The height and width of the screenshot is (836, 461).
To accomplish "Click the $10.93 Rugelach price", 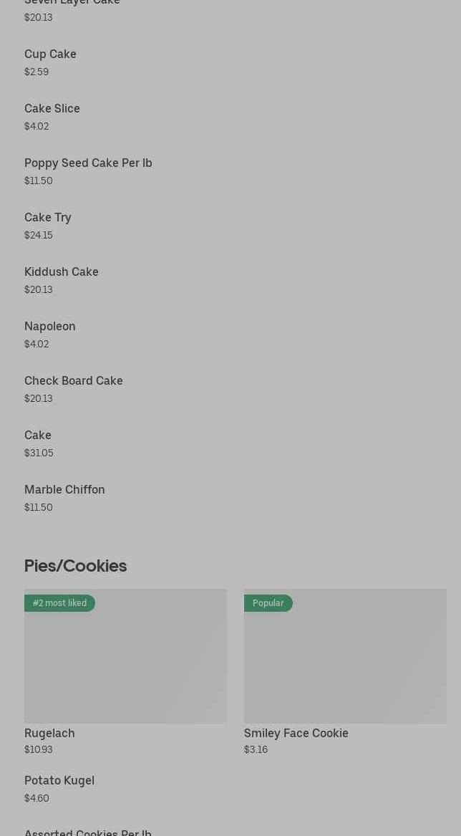I will click(x=38, y=749).
